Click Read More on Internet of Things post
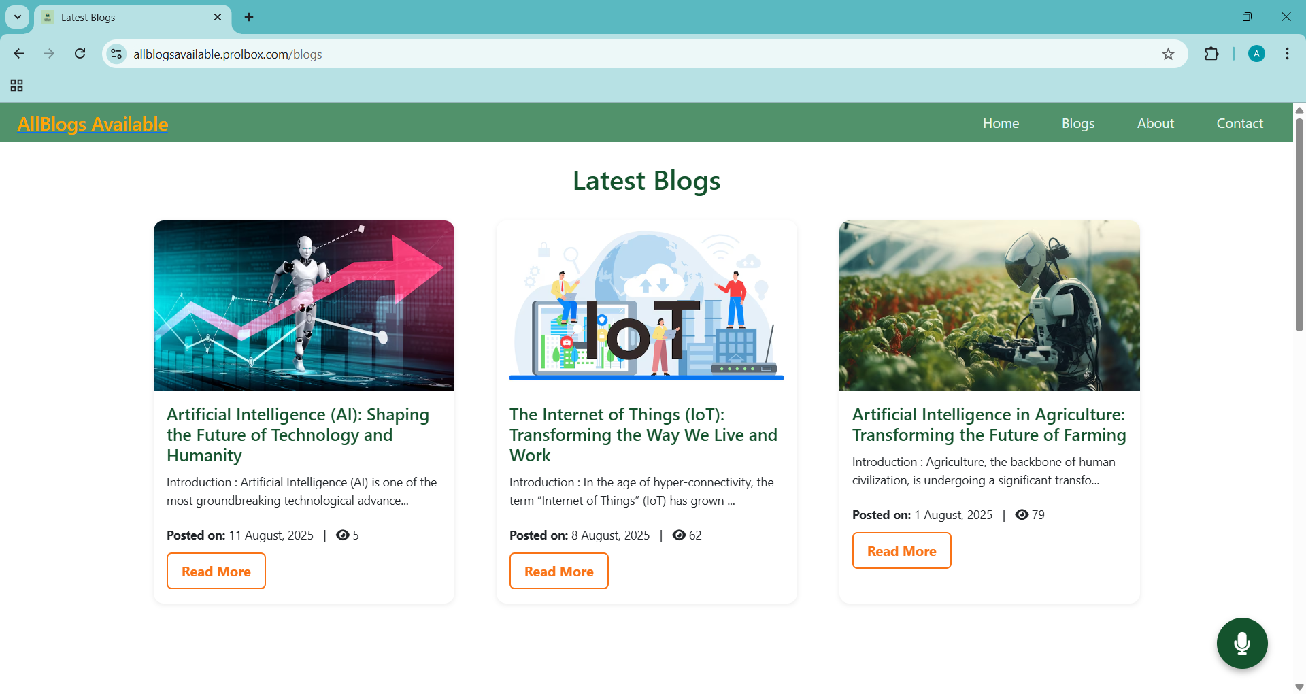The width and height of the screenshot is (1306, 694). 558,572
